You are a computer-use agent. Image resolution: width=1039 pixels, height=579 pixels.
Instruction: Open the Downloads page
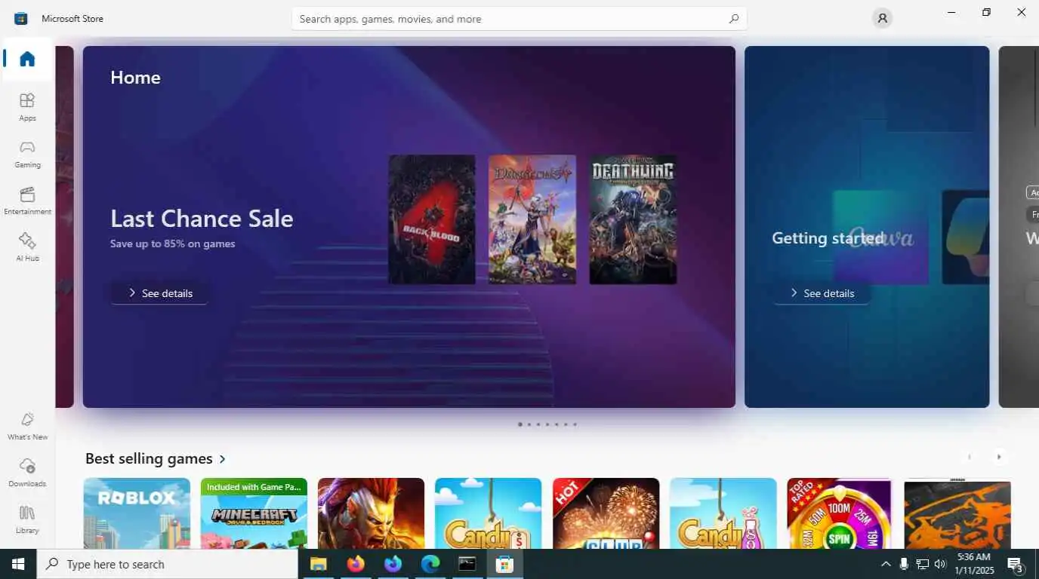[x=27, y=472]
